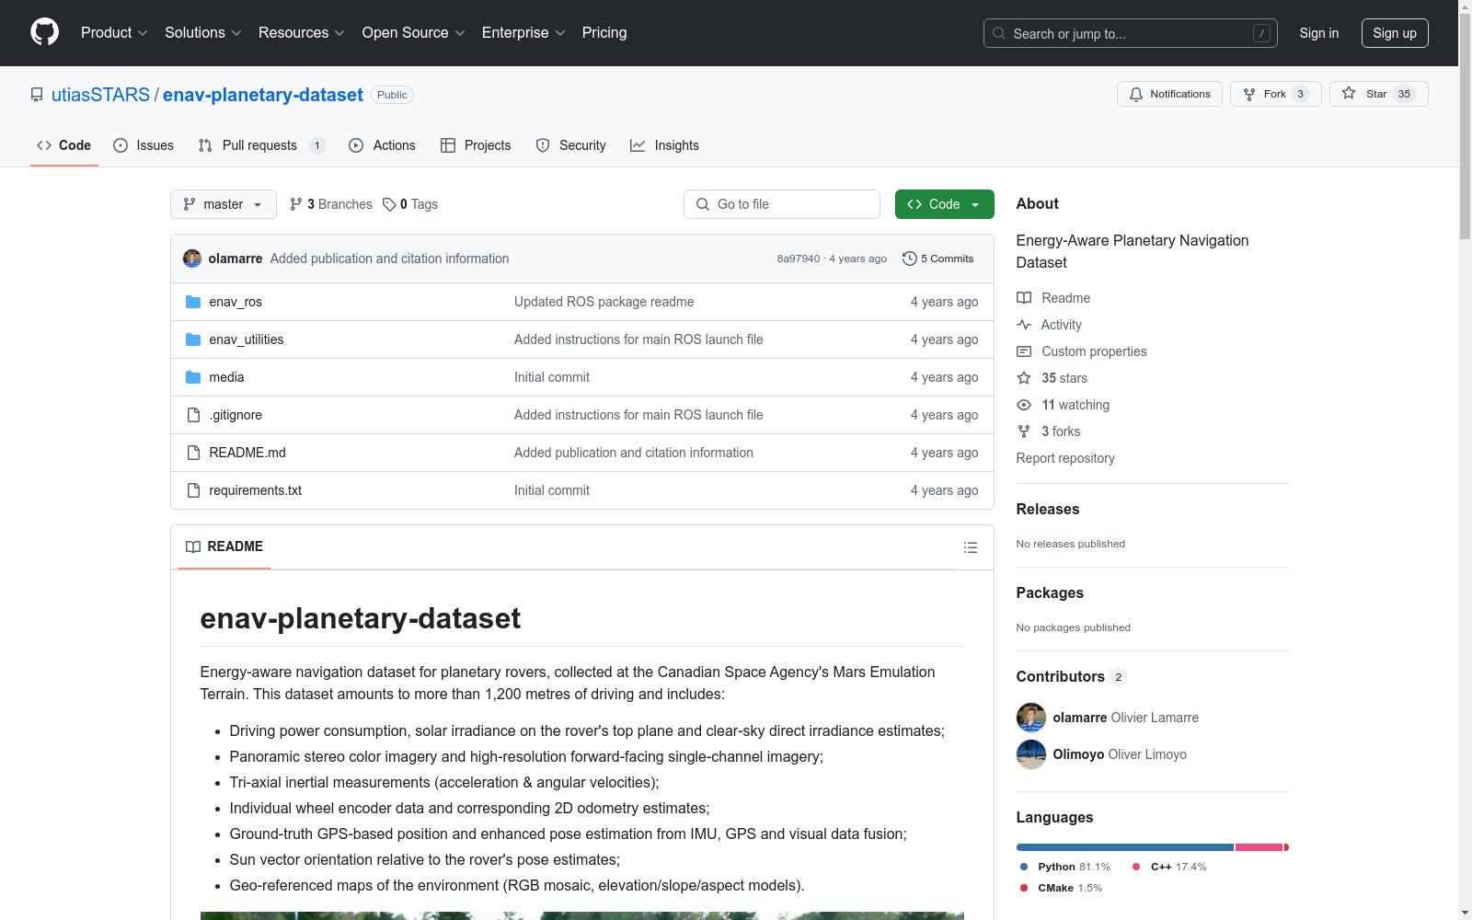Click the Activity pulse icon
The height and width of the screenshot is (920, 1472).
point(1024,325)
